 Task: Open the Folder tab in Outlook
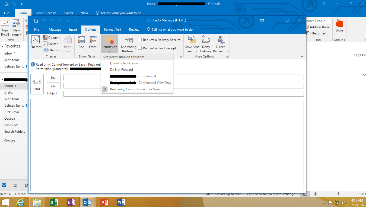pyautogui.click(x=69, y=13)
